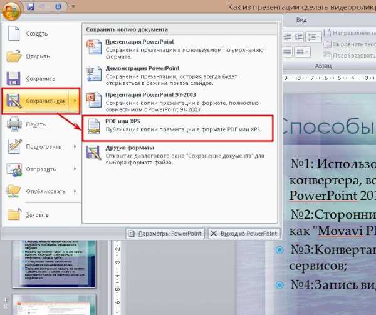Choose 'Открыть' in the Office menu
This screenshot has width=376, height=315.
click(36, 56)
